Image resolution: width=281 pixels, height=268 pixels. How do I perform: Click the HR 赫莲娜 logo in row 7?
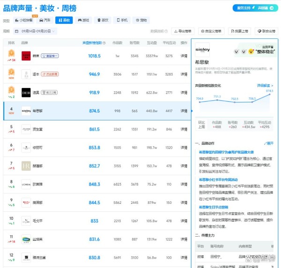coord(26,166)
